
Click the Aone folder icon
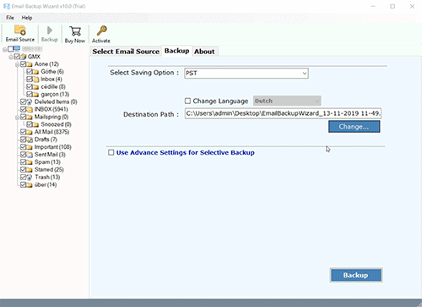tap(30, 64)
